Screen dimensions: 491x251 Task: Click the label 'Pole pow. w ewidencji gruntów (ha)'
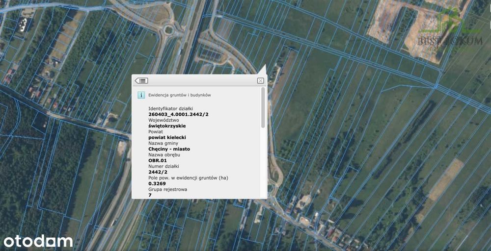point(188,178)
